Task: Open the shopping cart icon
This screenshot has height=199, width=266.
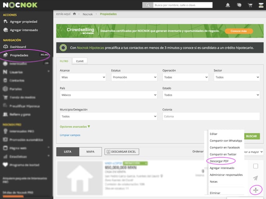Action: tap(250, 5)
